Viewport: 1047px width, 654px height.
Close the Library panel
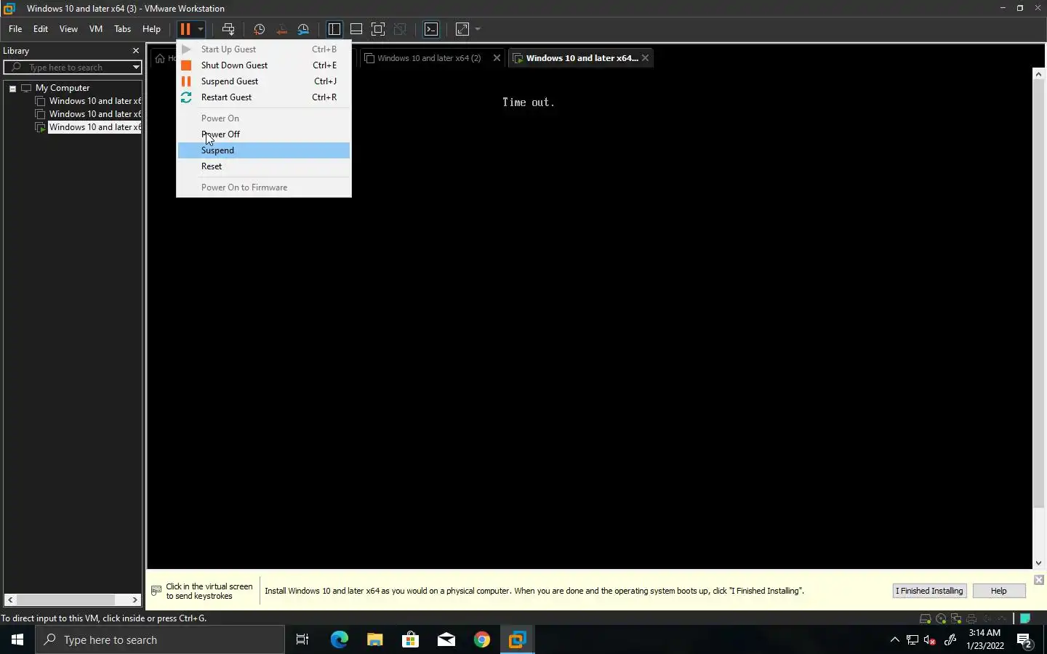(135, 51)
